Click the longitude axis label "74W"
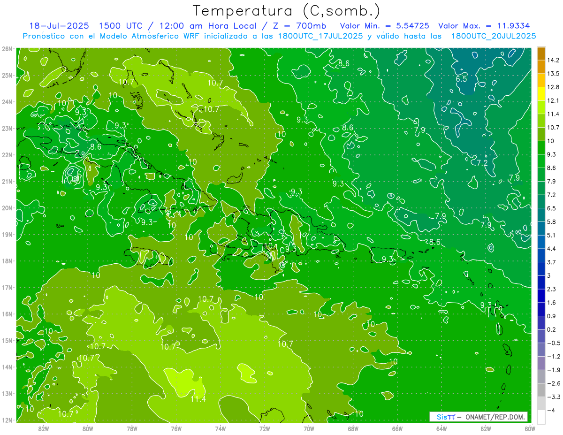 [x=221, y=428]
